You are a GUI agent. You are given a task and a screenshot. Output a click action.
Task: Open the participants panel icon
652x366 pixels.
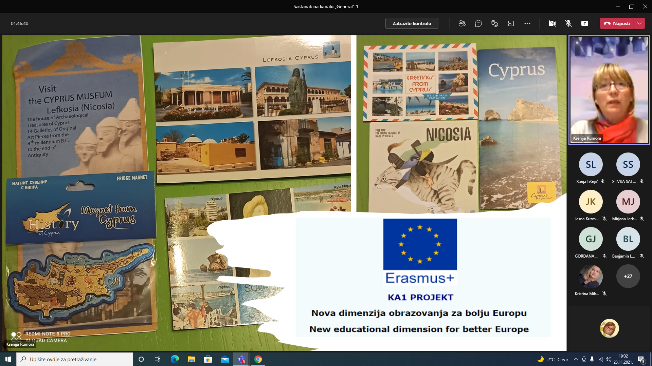point(462,23)
